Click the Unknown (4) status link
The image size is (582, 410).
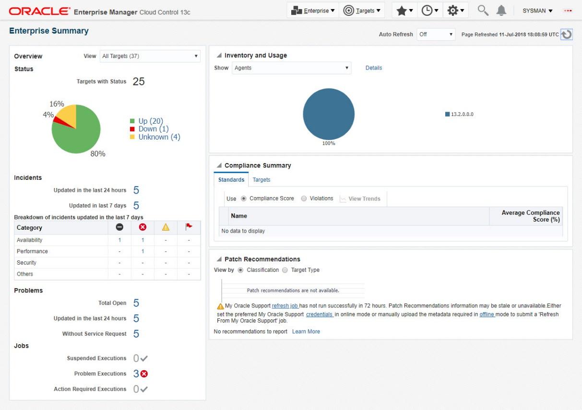(x=159, y=137)
